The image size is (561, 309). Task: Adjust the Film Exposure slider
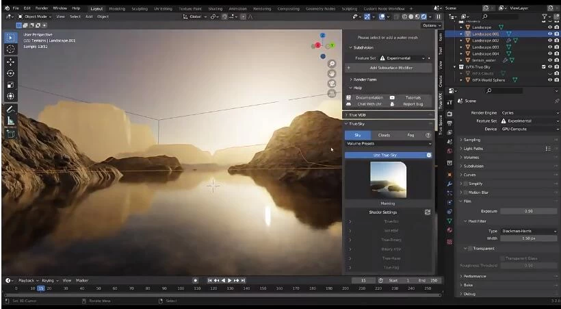pyautogui.click(x=528, y=211)
